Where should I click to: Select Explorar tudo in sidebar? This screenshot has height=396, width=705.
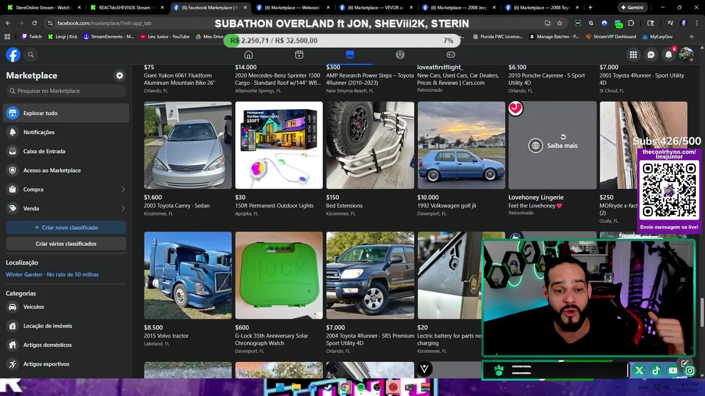click(x=66, y=113)
